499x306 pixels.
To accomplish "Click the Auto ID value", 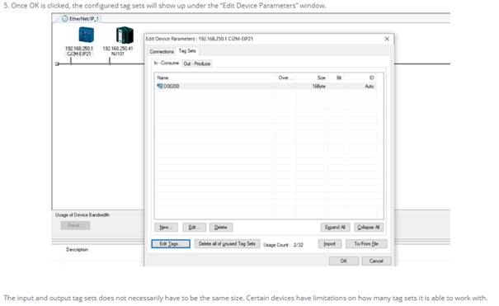I will click(x=370, y=87).
